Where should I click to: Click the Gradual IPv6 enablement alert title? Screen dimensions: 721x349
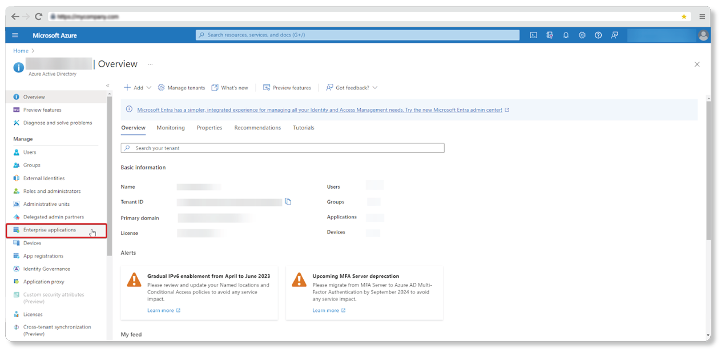click(208, 276)
